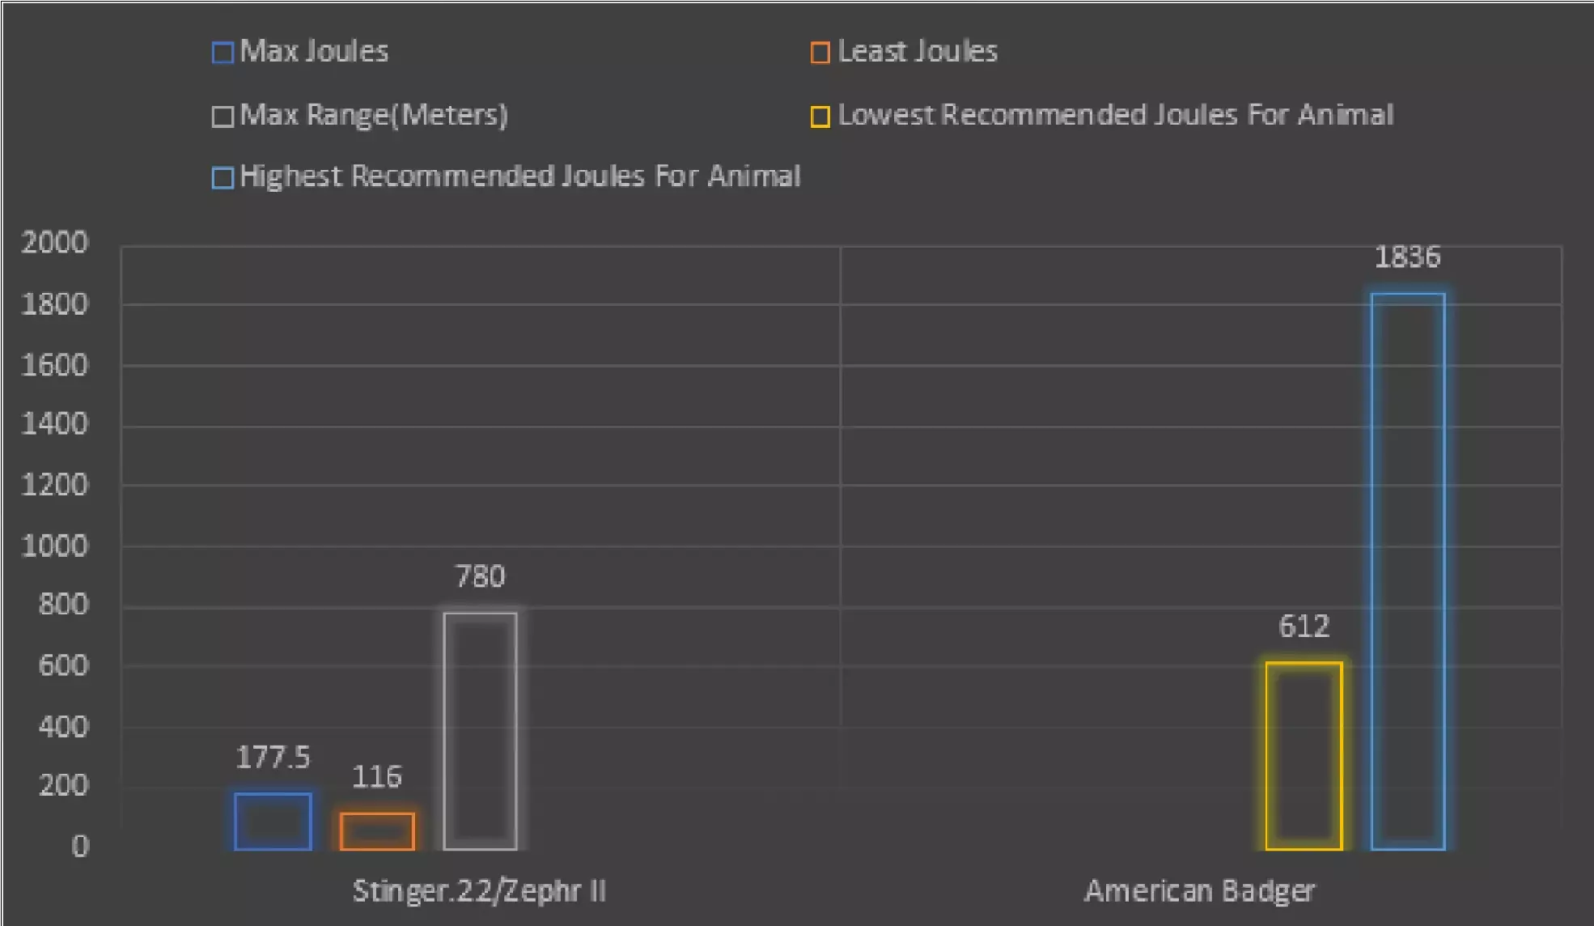Click the tall light-blue American Badger bar

pyautogui.click(x=1408, y=571)
